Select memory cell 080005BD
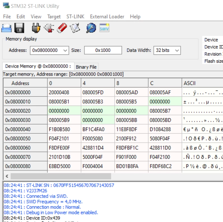Viewport: 223px width, 222px height. pos(165,120)
